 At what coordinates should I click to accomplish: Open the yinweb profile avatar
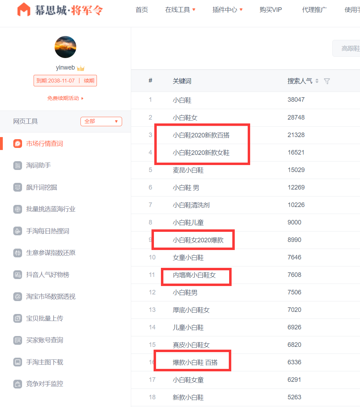coord(65,47)
